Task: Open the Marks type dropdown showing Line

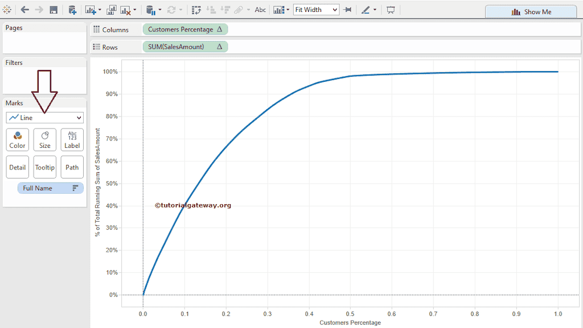Action: coord(44,117)
